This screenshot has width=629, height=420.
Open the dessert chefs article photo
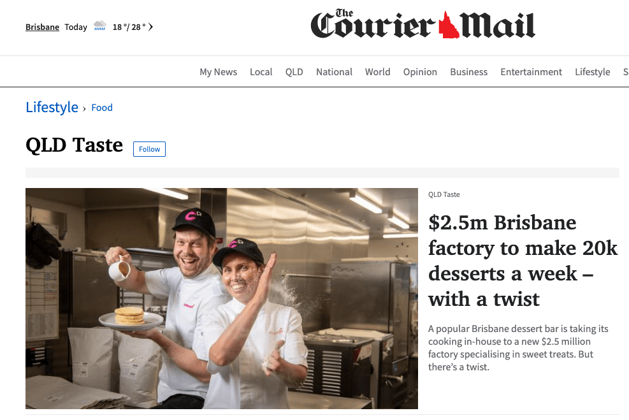coord(221,298)
